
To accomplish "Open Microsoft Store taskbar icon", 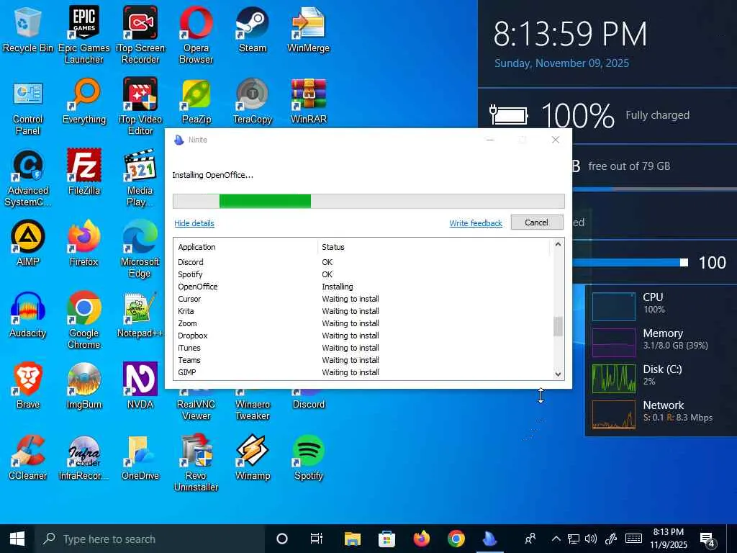I will 386,539.
